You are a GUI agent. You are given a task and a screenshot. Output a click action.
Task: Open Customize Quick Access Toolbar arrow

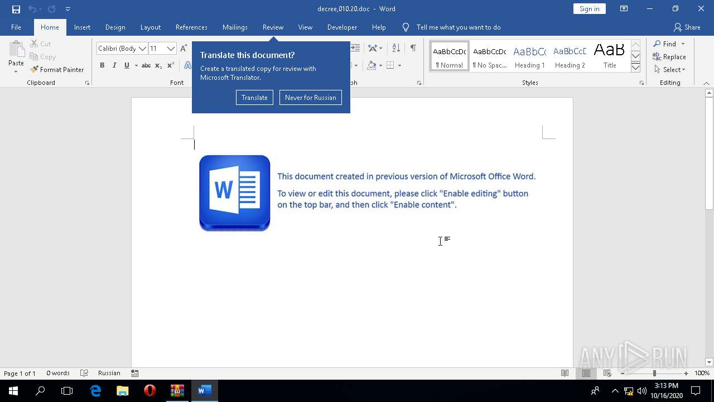tap(67, 9)
